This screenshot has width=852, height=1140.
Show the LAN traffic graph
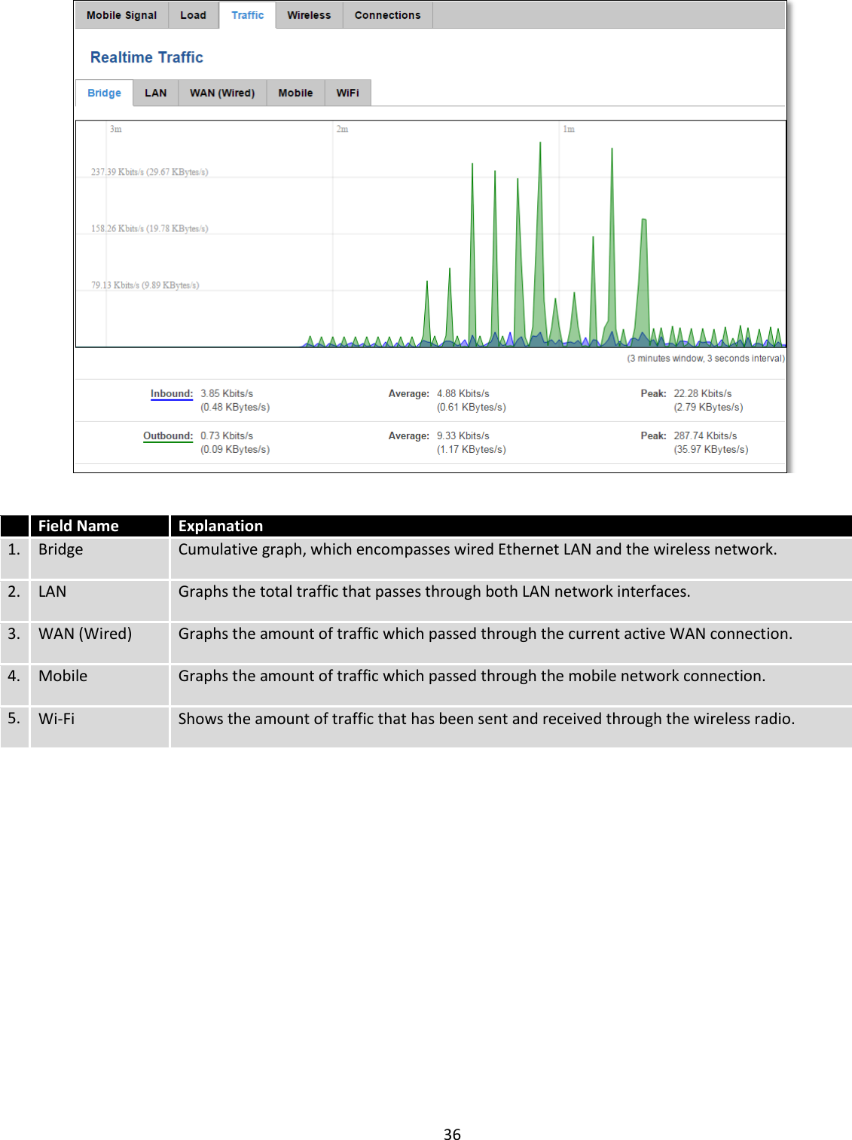point(156,93)
